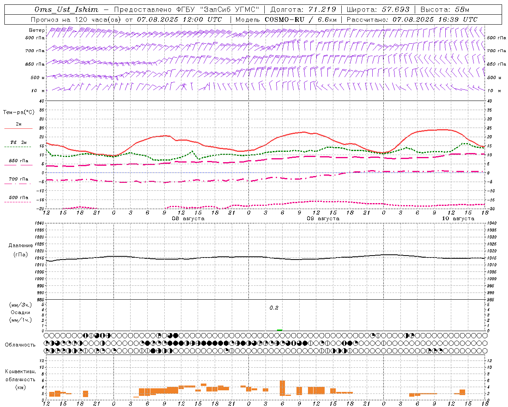The width and height of the screenshot is (508, 407).
Task: Click the Ветер wind panel label
Action: pos(37,30)
